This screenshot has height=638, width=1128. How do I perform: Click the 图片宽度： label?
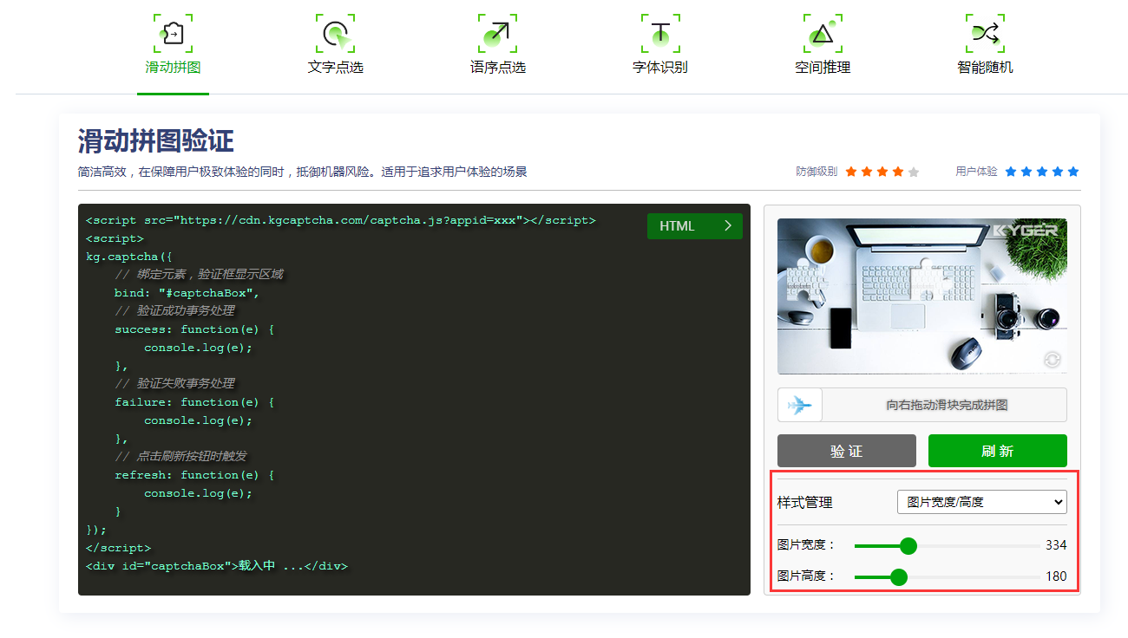806,545
